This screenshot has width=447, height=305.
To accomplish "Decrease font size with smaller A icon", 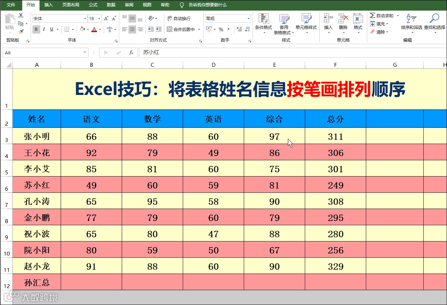I will pos(114,18).
